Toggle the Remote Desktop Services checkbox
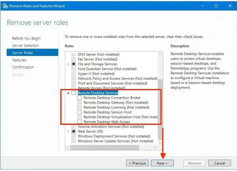 (74, 93)
